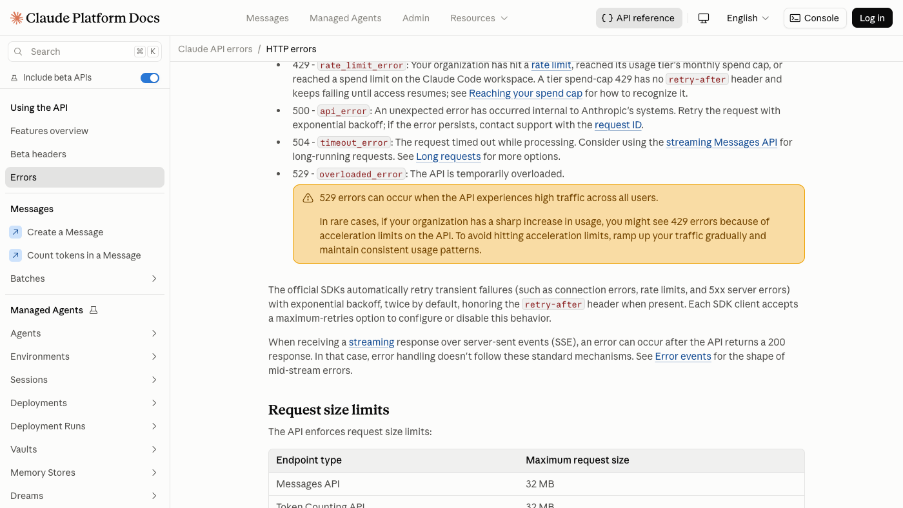Click the warning triangle in the 529 callout

(308, 198)
